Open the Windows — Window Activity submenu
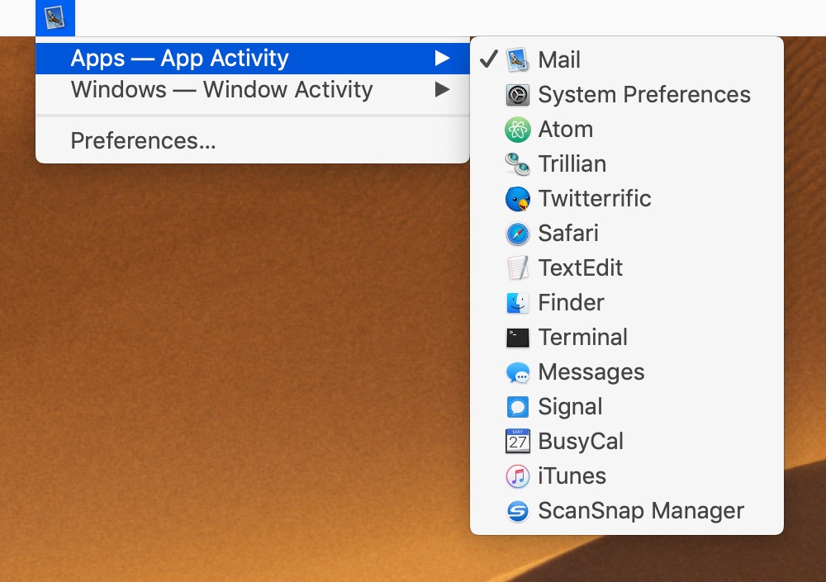The height and width of the screenshot is (582, 826). click(252, 90)
